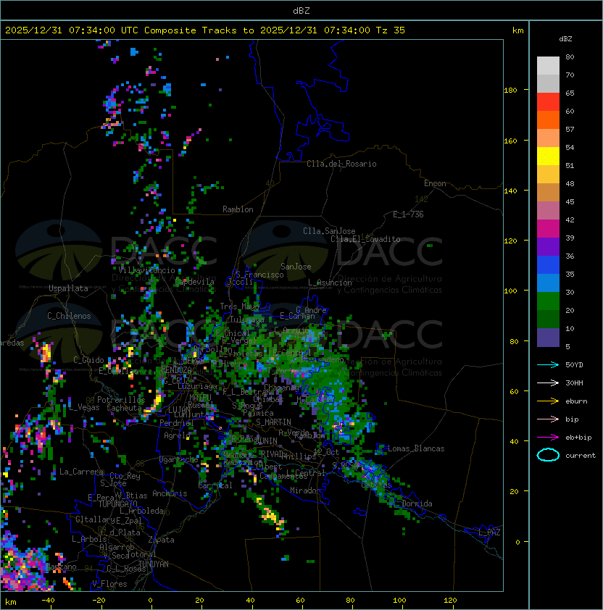Viewport: 603px width, 610px height.
Task: Click the 'C_Guido' place label
Action: click(x=88, y=360)
